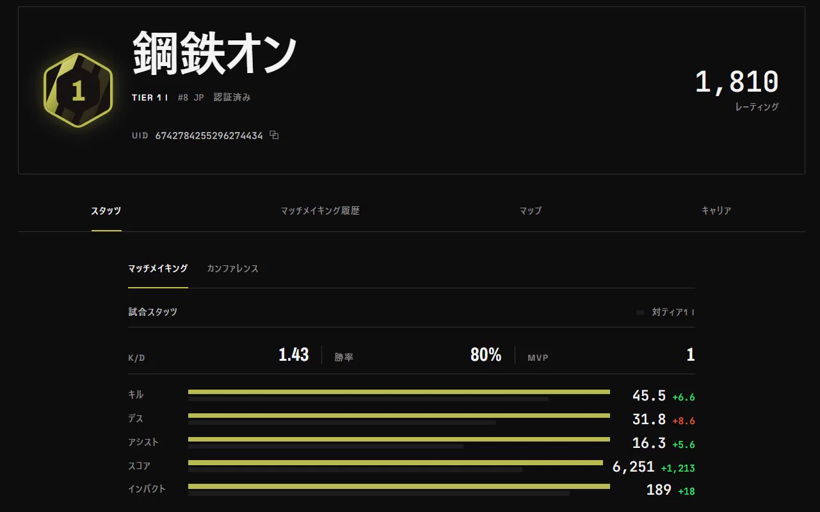Click the #8 JP ranking text

pyautogui.click(x=191, y=97)
